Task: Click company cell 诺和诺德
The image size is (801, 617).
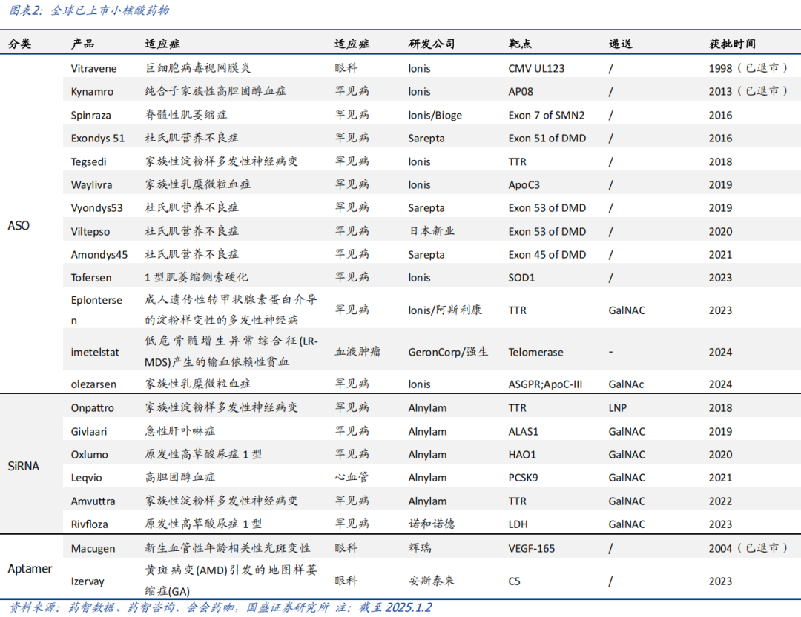Action: [432, 524]
